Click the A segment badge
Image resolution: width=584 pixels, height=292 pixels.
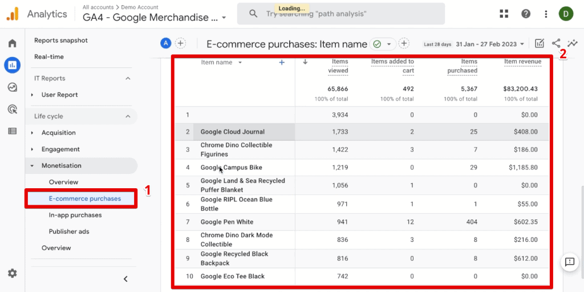(166, 43)
